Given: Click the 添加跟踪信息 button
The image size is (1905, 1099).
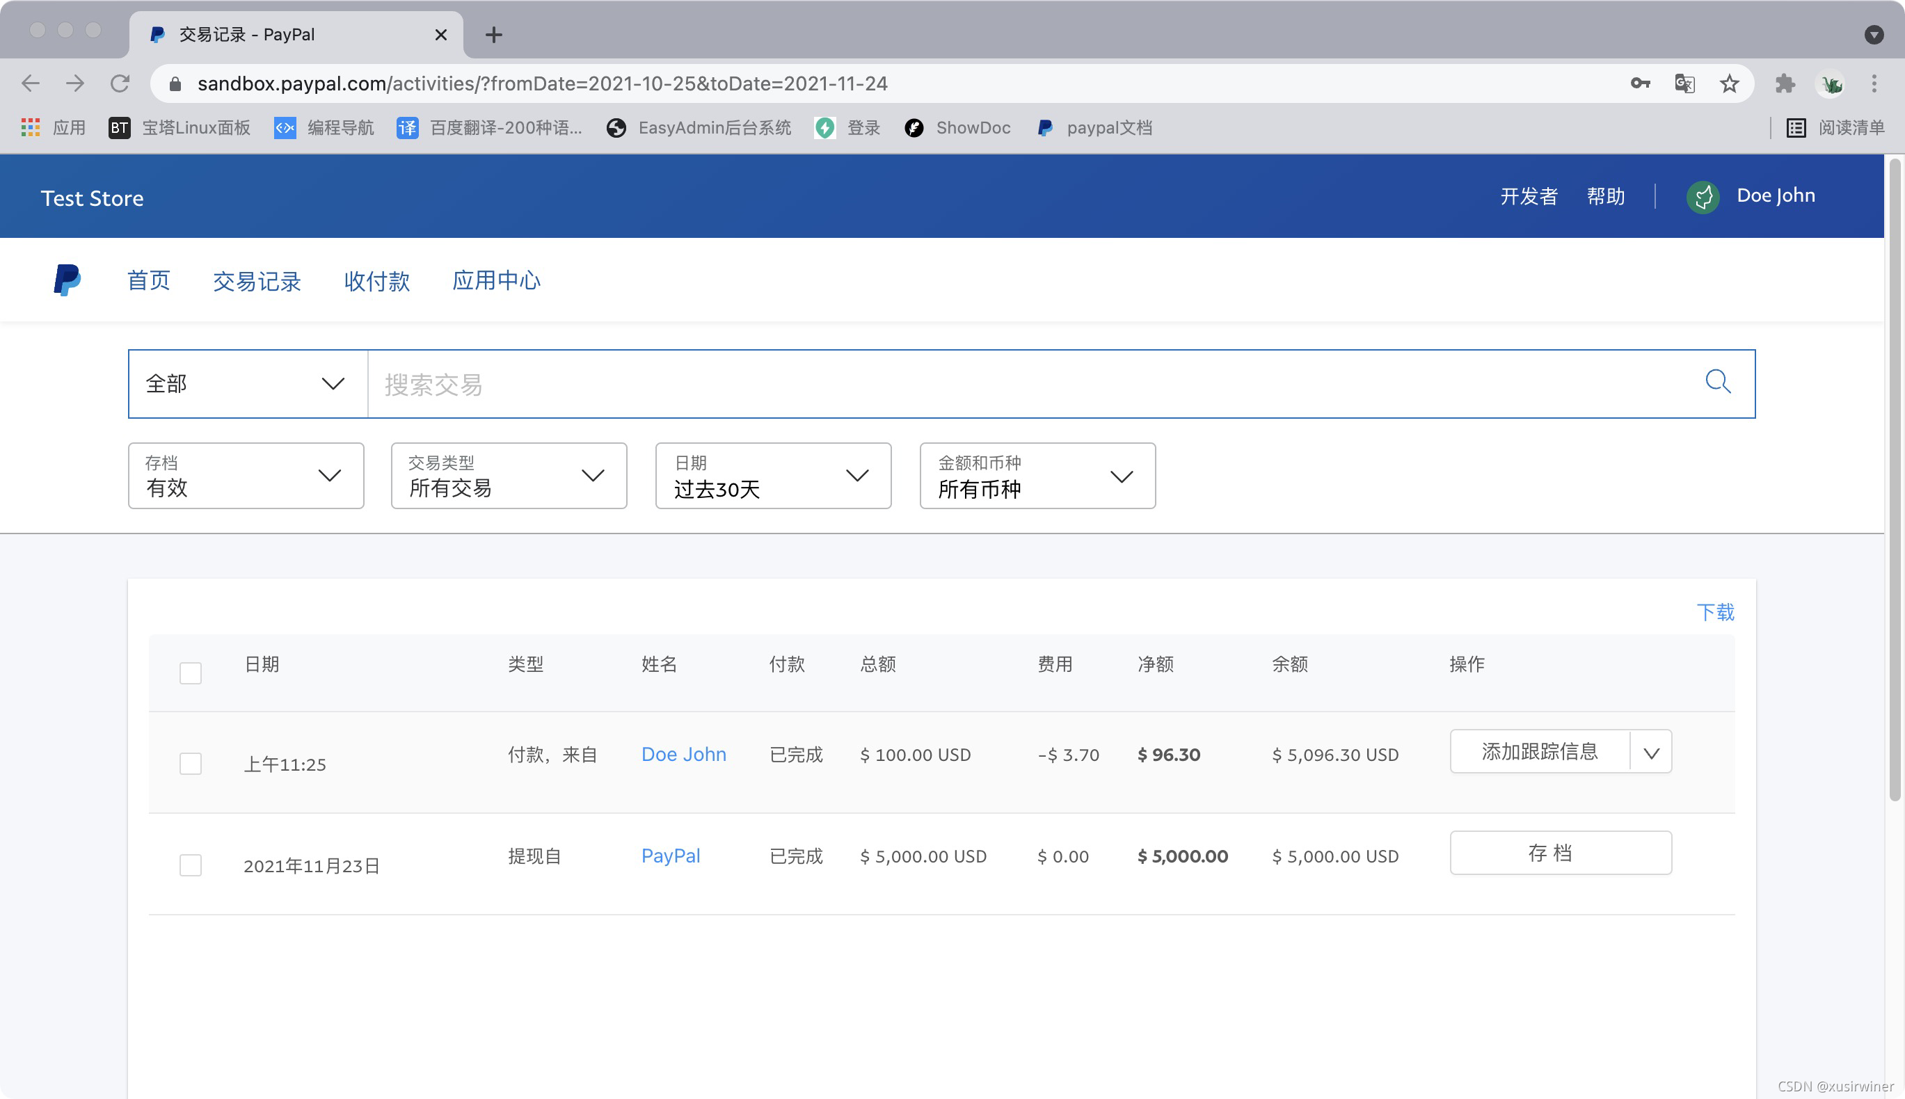Looking at the screenshot, I should coord(1540,752).
